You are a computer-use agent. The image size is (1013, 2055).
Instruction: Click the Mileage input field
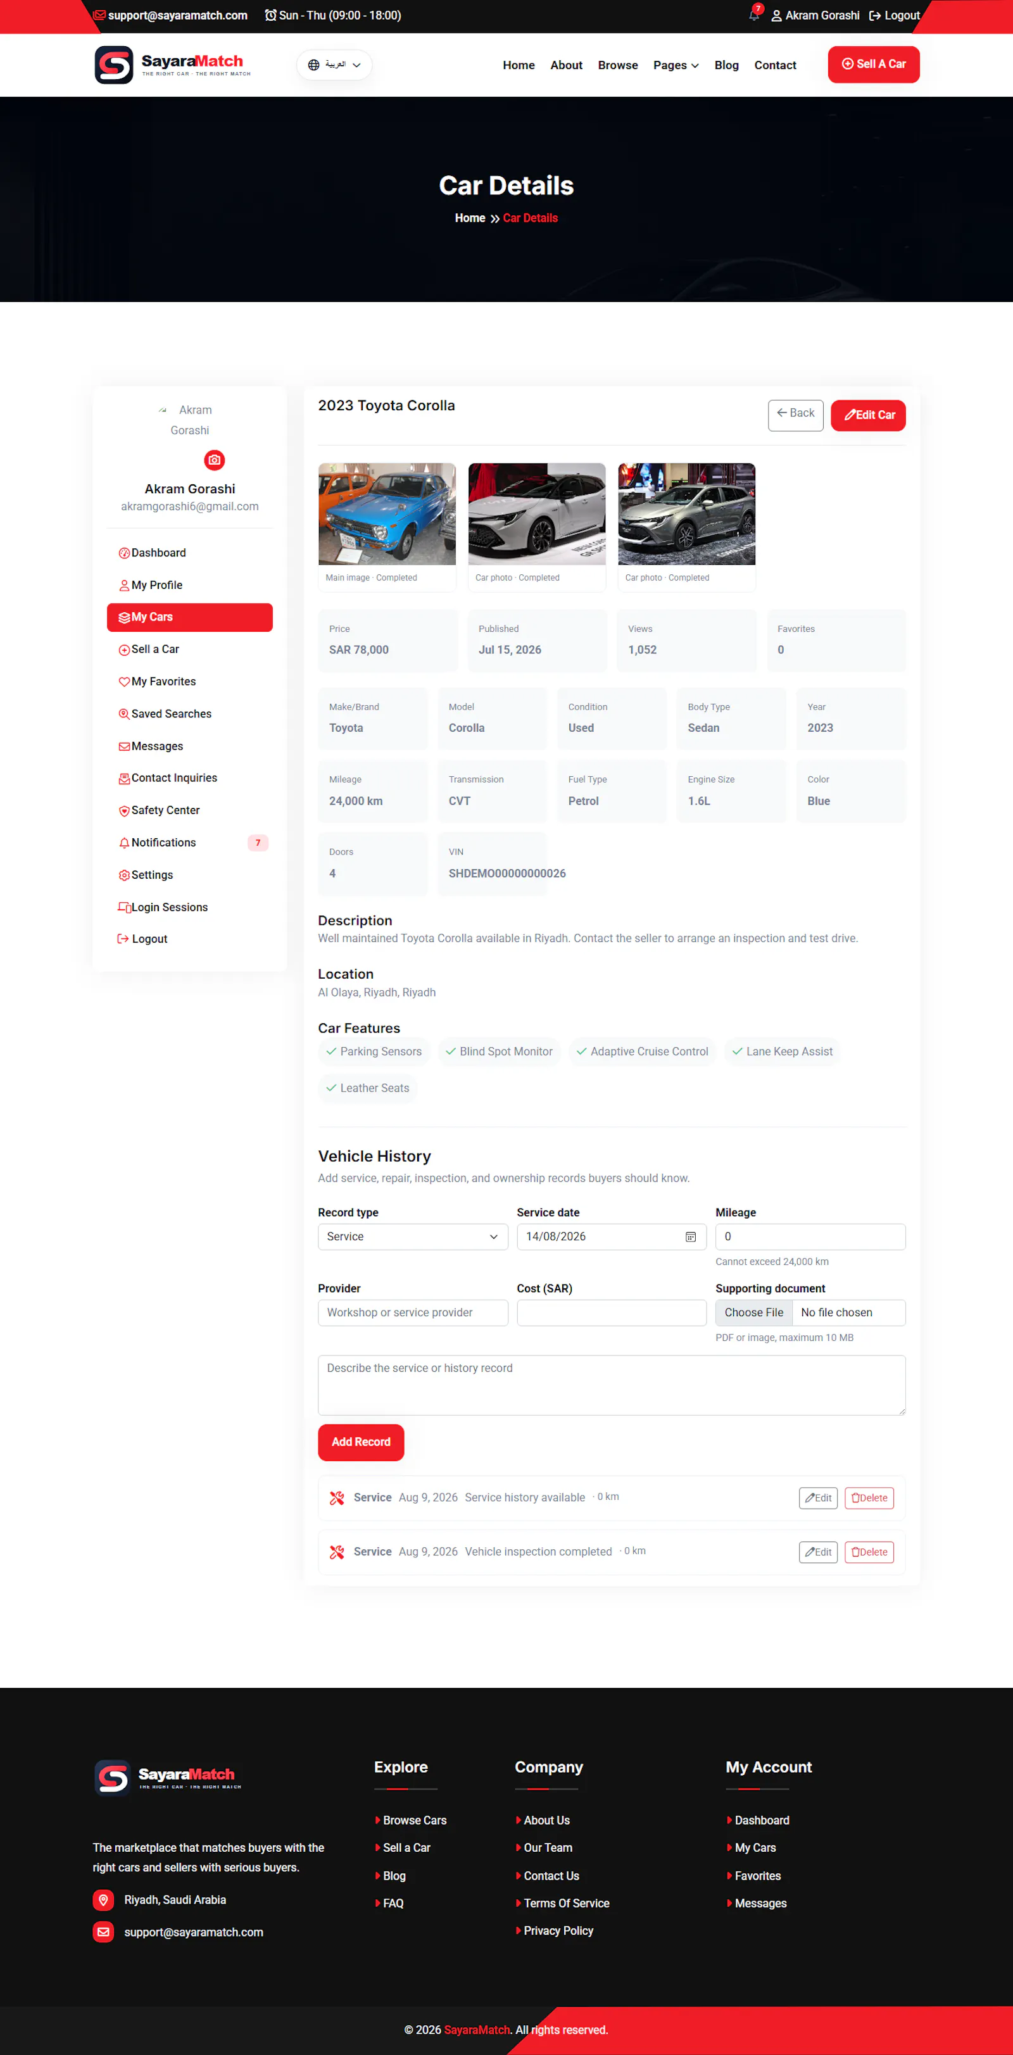click(x=810, y=1236)
